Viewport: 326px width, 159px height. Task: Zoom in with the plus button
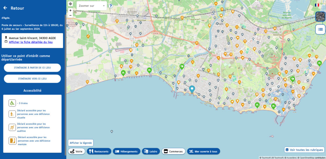[x=70, y=10]
